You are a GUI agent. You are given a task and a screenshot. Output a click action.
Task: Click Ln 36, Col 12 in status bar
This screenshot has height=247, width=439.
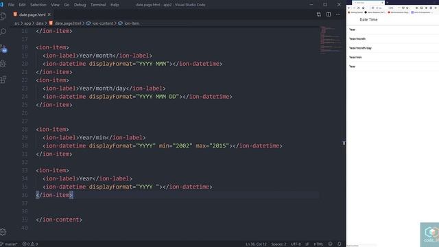click(256, 244)
